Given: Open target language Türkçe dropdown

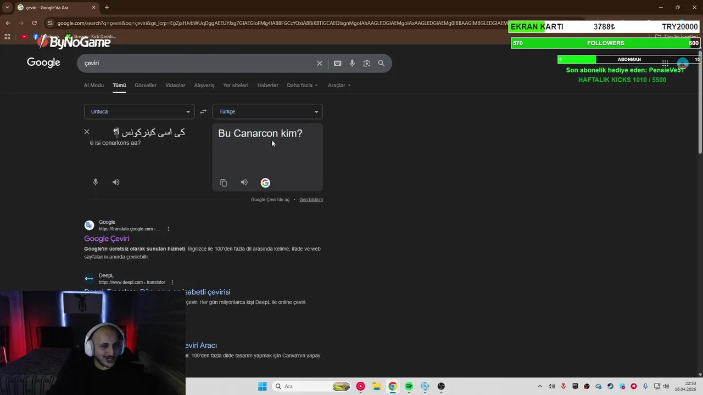Looking at the screenshot, I should point(267,111).
